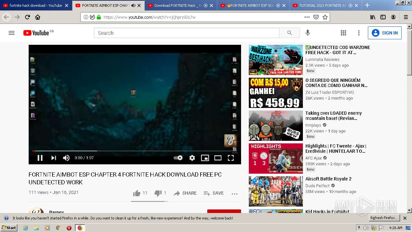The width and height of the screenshot is (412, 232).
Task: Pause the video playback
Action: (x=40, y=158)
